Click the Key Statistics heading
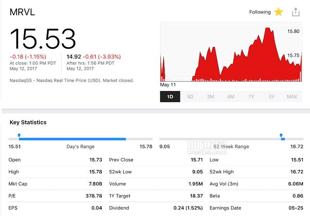310x216 pixels. 28,122
